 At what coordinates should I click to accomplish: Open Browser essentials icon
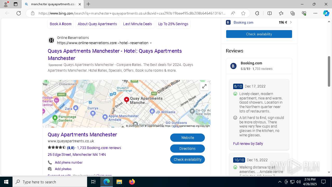[304, 13]
